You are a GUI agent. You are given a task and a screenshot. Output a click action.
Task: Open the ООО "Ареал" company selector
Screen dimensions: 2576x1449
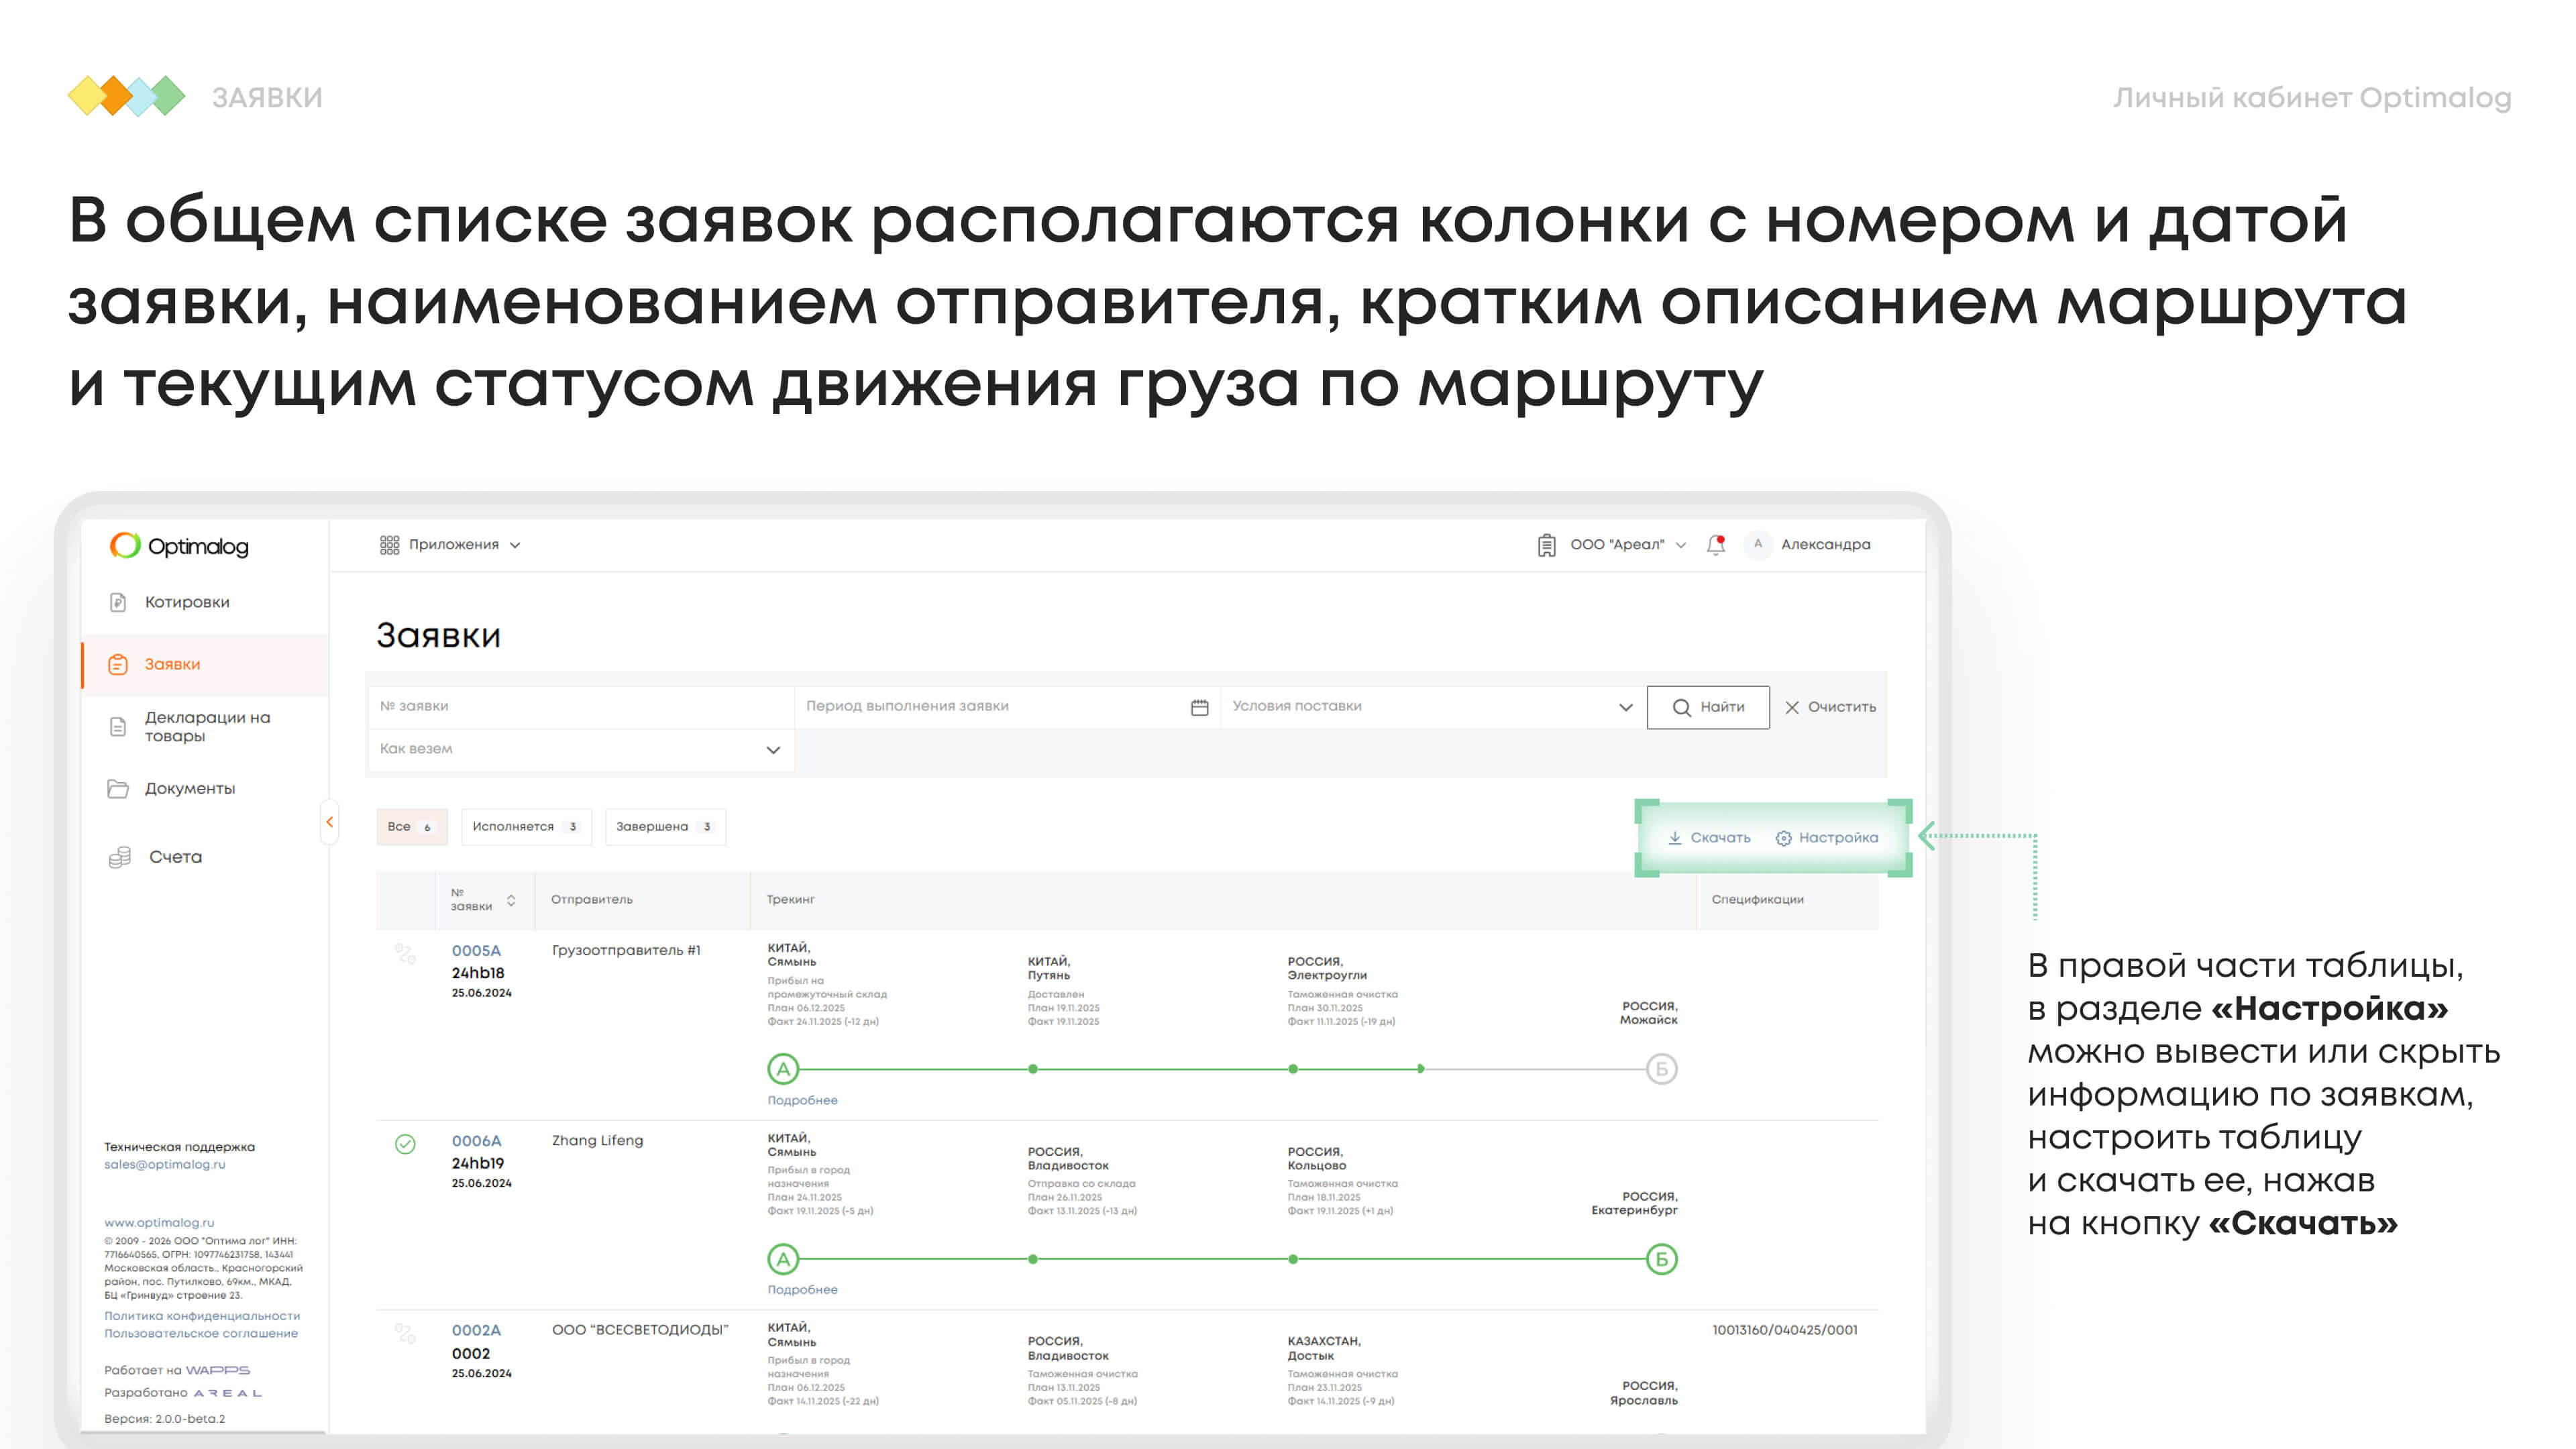(1616, 545)
